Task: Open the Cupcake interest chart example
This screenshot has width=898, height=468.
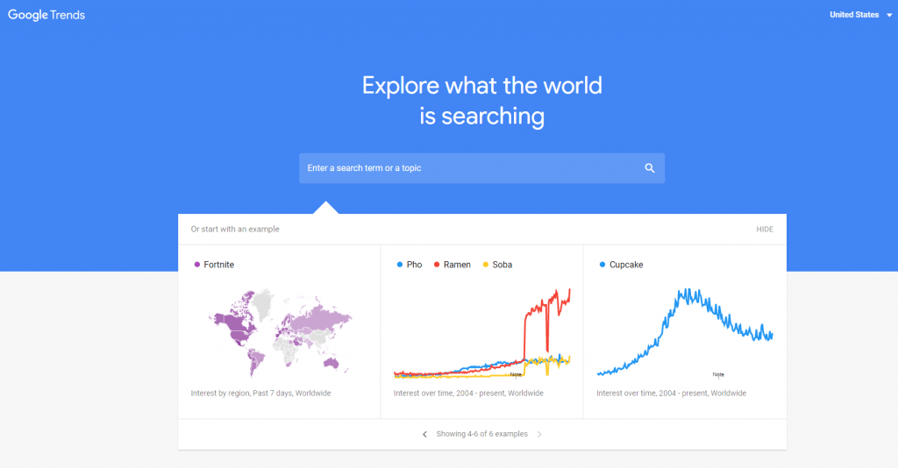Action: click(685, 332)
